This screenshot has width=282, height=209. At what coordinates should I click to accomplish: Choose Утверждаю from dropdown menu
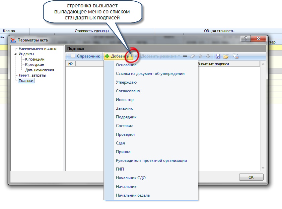126,82
